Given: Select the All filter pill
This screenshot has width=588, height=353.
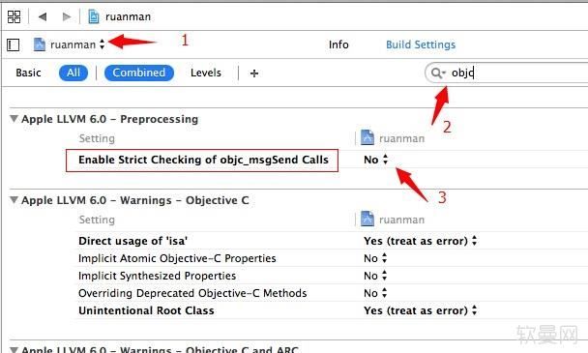Looking at the screenshot, I should click(x=73, y=73).
